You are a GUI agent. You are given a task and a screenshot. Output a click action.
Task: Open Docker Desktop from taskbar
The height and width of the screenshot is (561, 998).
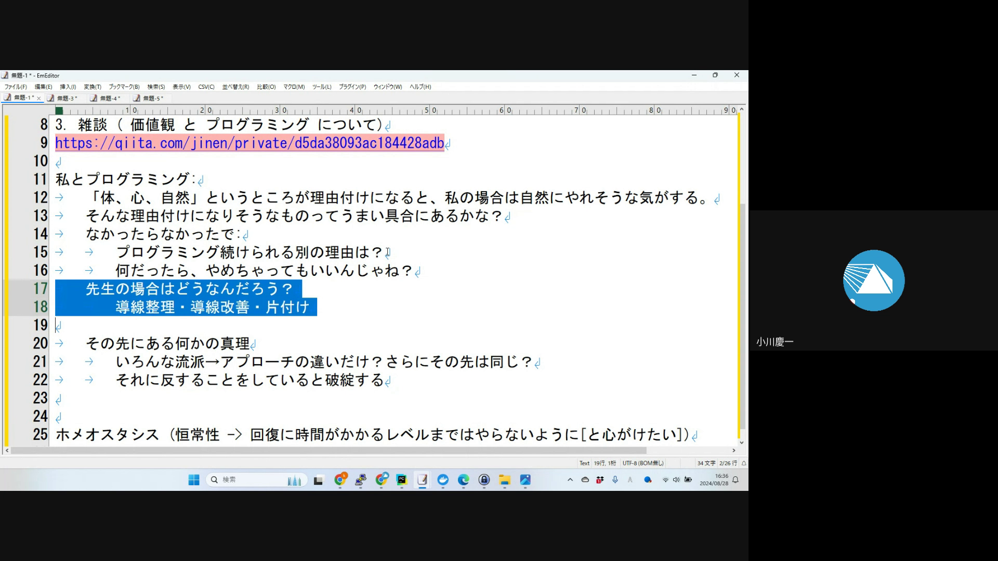tap(443, 480)
